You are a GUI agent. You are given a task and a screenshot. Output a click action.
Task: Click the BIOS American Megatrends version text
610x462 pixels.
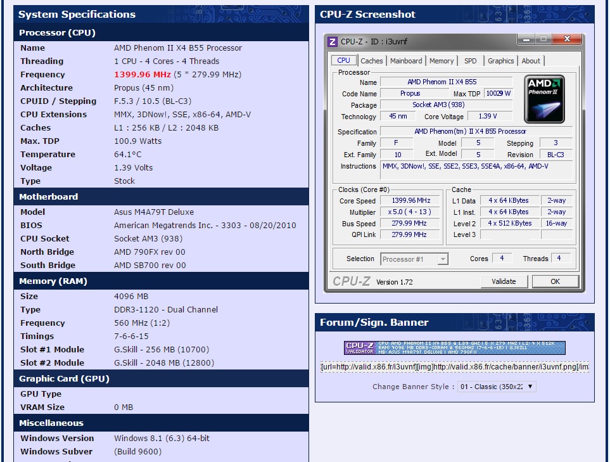205,226
